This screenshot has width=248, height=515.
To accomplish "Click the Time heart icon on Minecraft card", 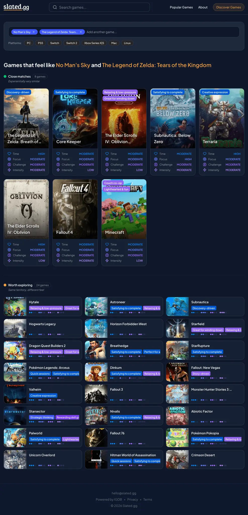I will point(107,244).
